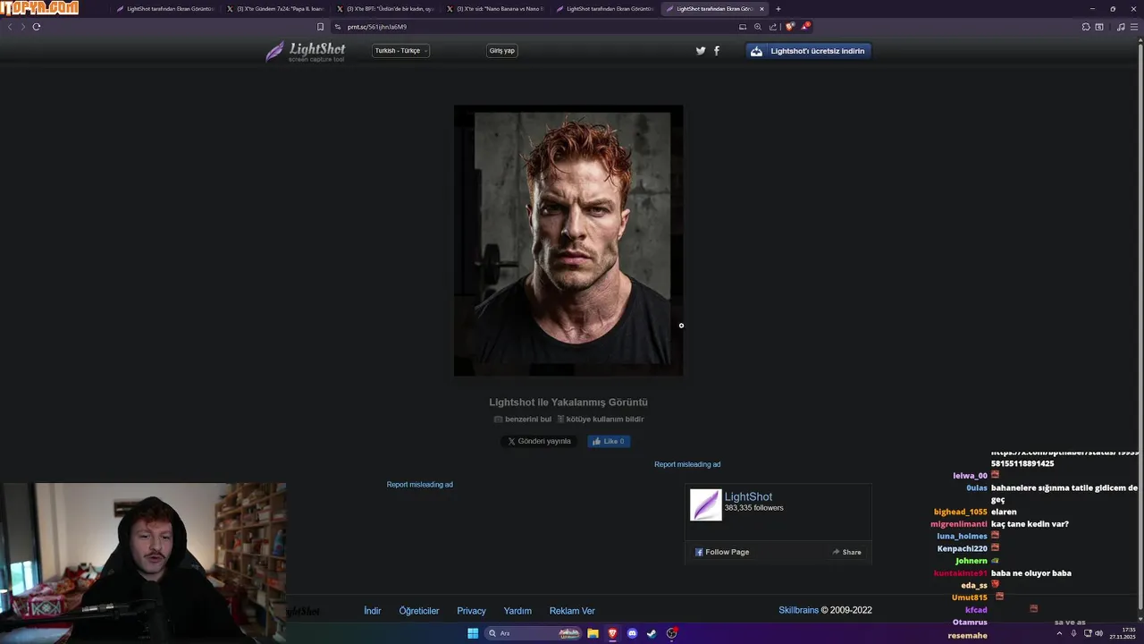Open the browser extensions puzzle icon
Viewport: 1144px width, 644px height.
click(1086, 27)
